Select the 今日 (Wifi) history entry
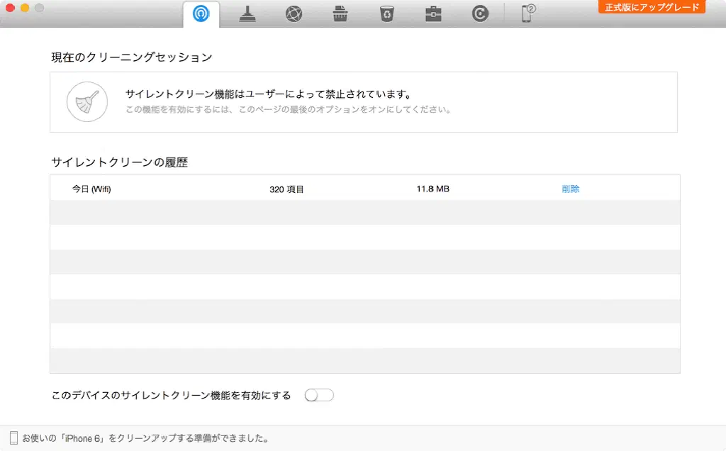This screenshot has height=451, width=726. point(91,189)
